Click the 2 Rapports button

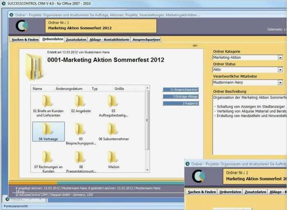coord(181,104)
